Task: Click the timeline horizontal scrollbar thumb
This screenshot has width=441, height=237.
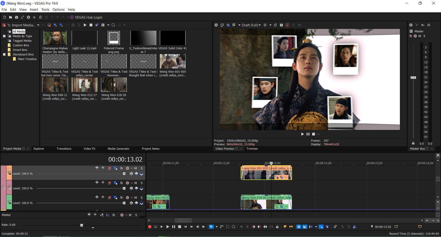Action: [x=183, y=220]
